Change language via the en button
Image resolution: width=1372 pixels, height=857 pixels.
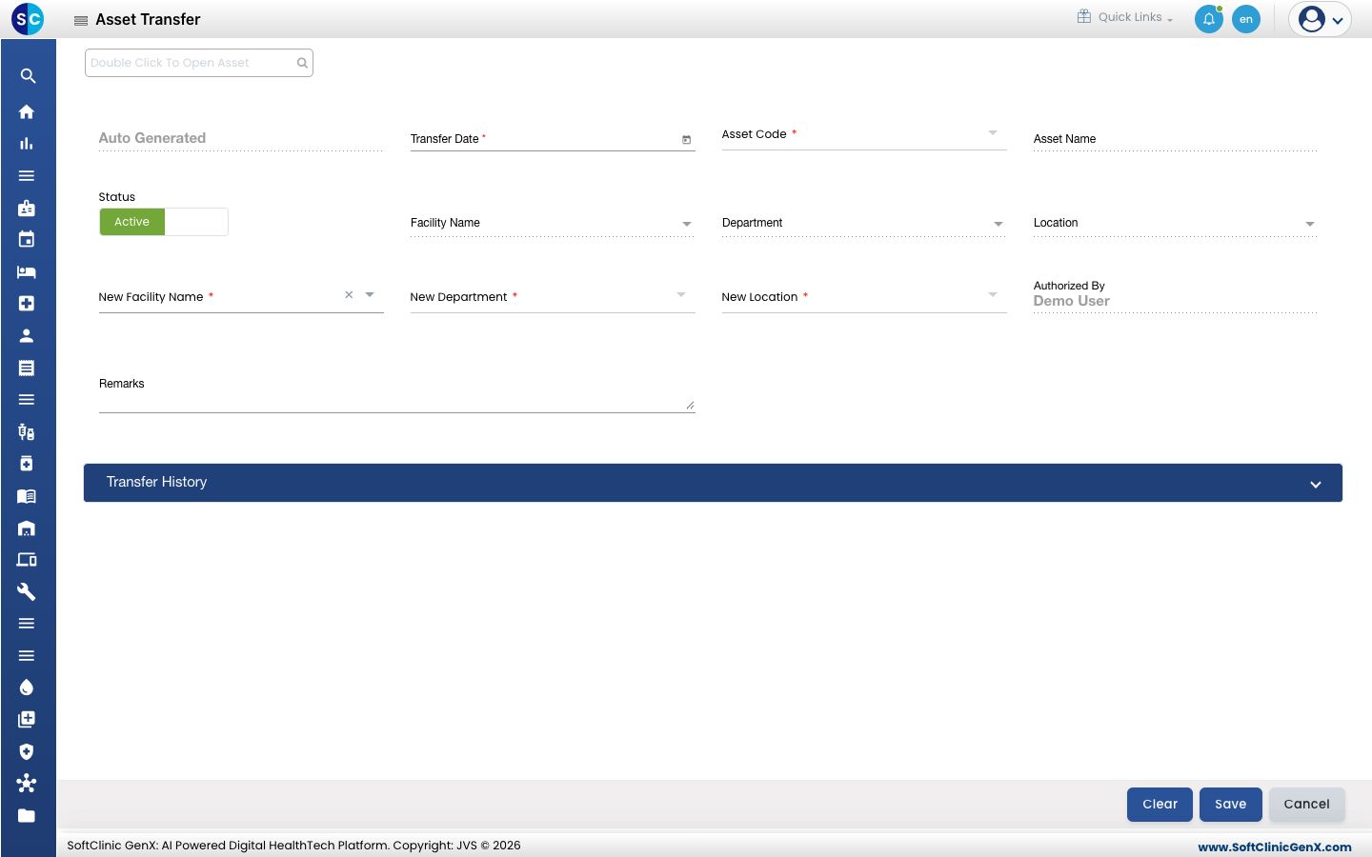(x=1246, y=19)
